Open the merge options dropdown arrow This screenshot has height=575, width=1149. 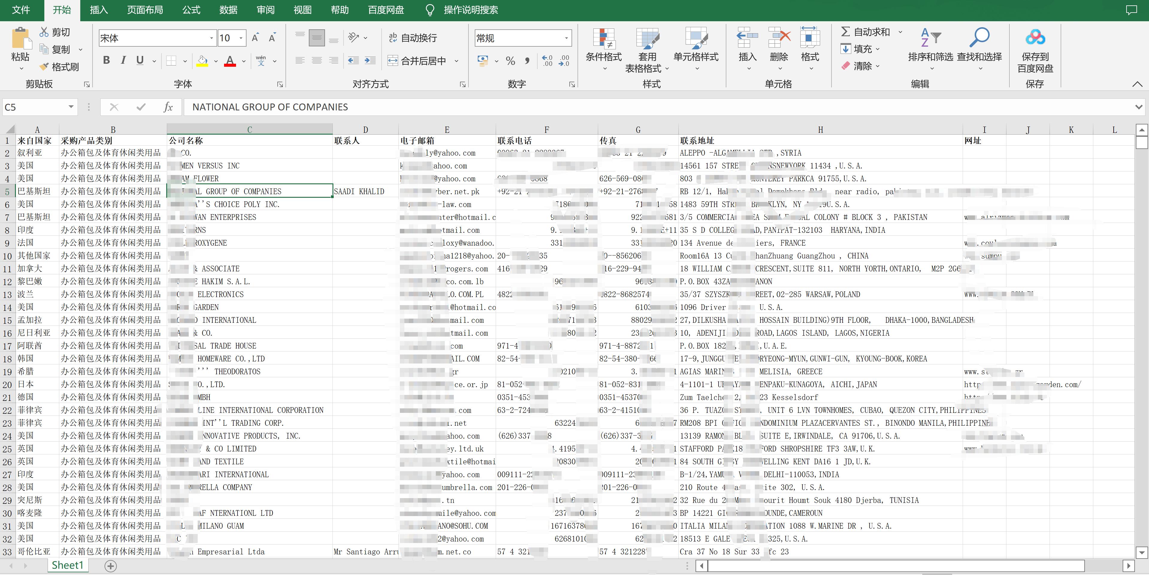pyautogui.click(x=456, y=61)
